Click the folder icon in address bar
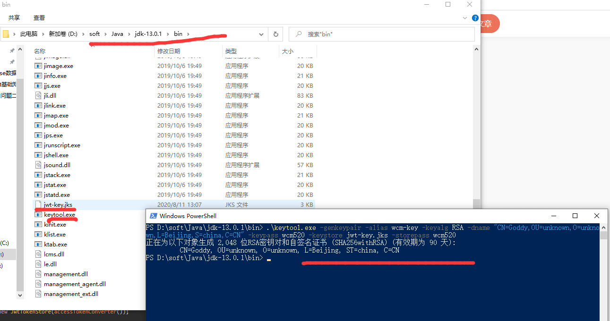 tap(6, 34)
